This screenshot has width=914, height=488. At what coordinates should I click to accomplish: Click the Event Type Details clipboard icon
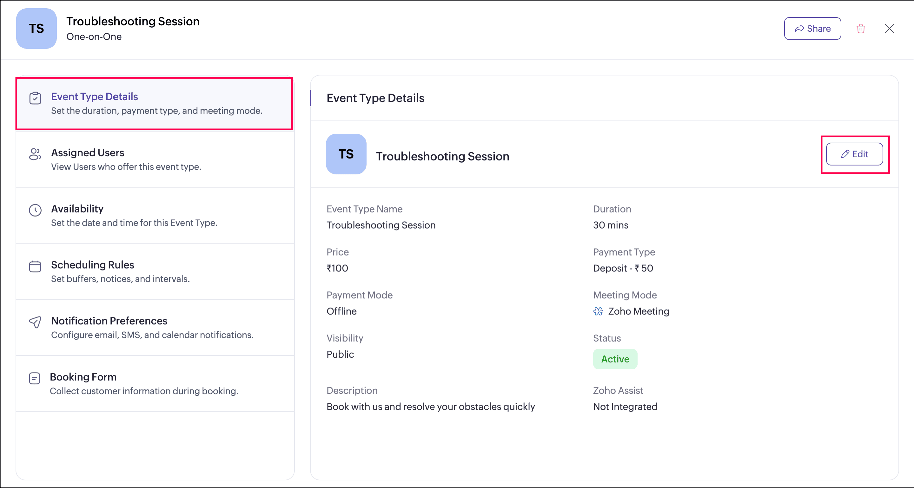[x=35, y=98]
